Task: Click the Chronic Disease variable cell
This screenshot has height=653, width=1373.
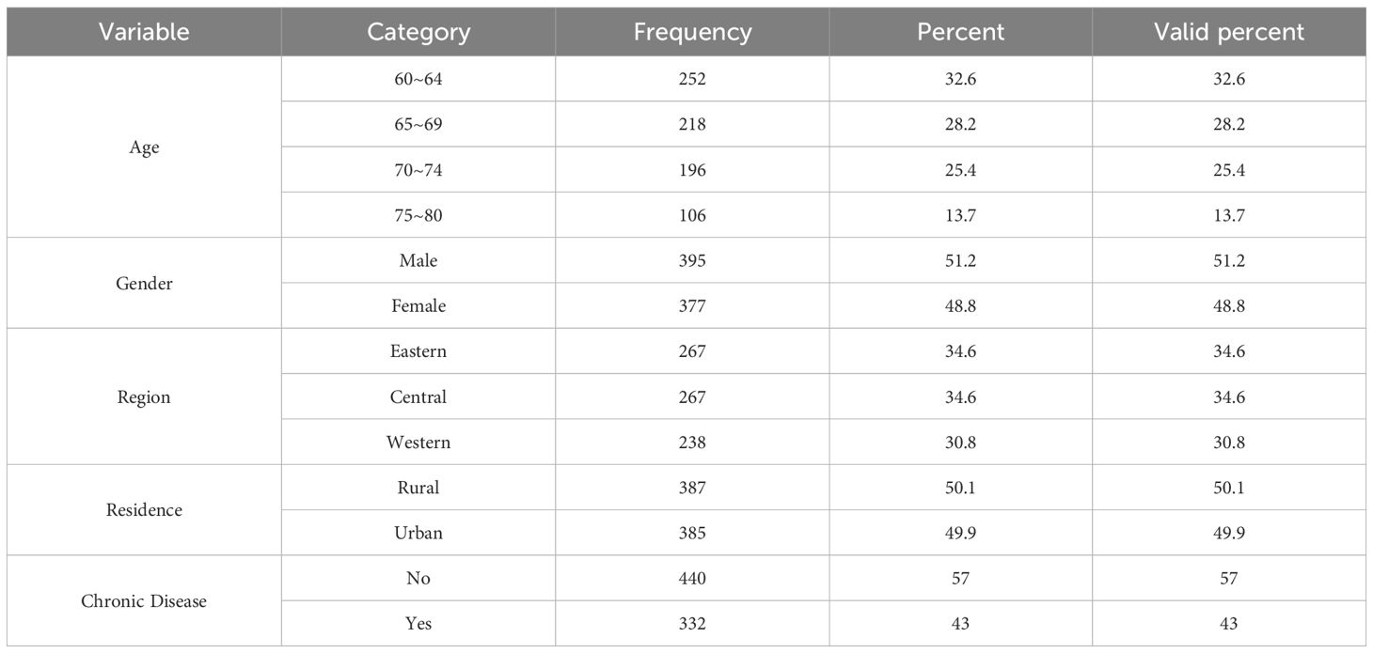Action: point(144,600)
